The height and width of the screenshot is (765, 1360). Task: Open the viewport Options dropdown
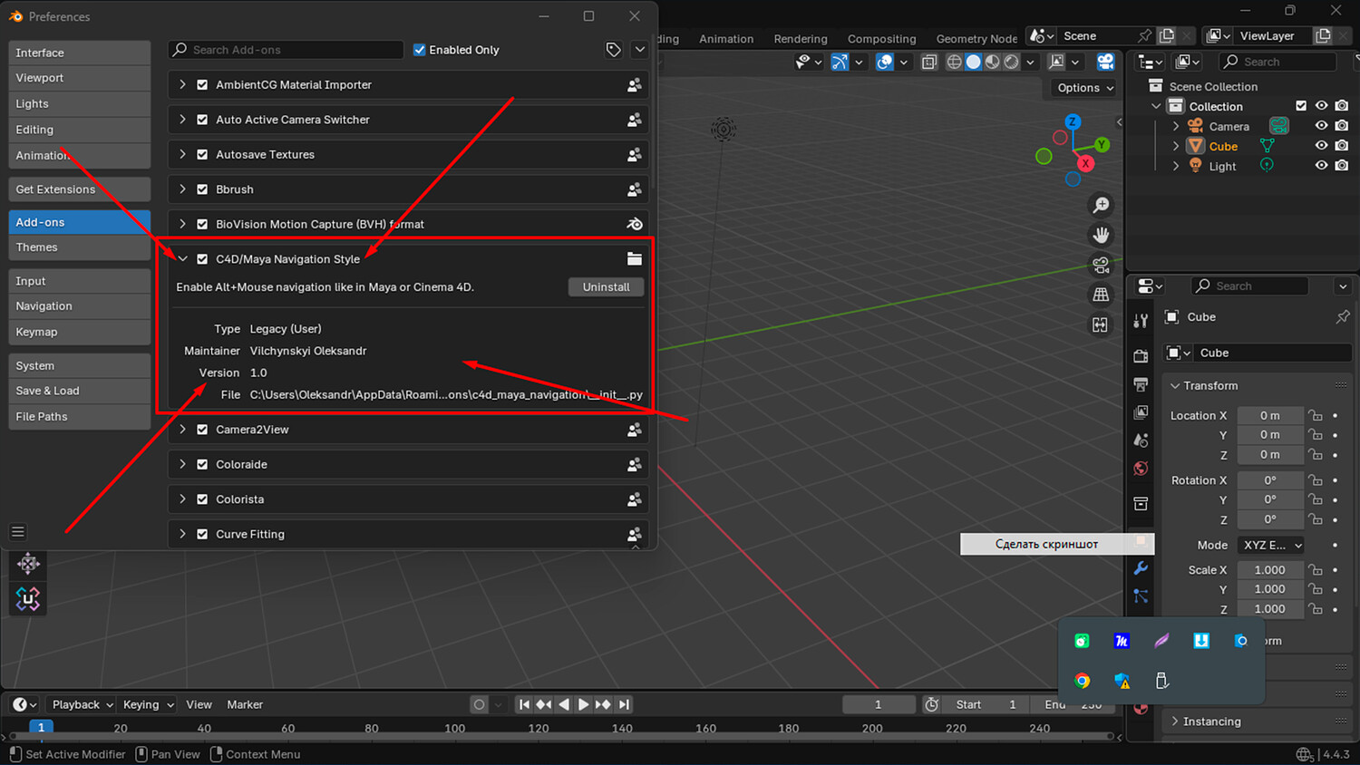tap(1085, 88)
